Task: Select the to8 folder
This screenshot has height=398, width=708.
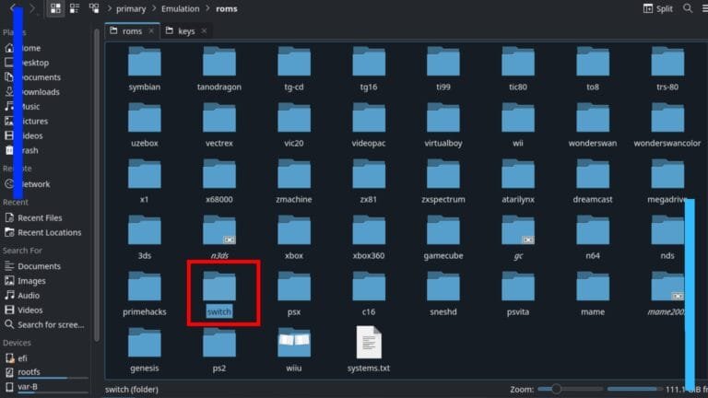Action: (593, 68)
